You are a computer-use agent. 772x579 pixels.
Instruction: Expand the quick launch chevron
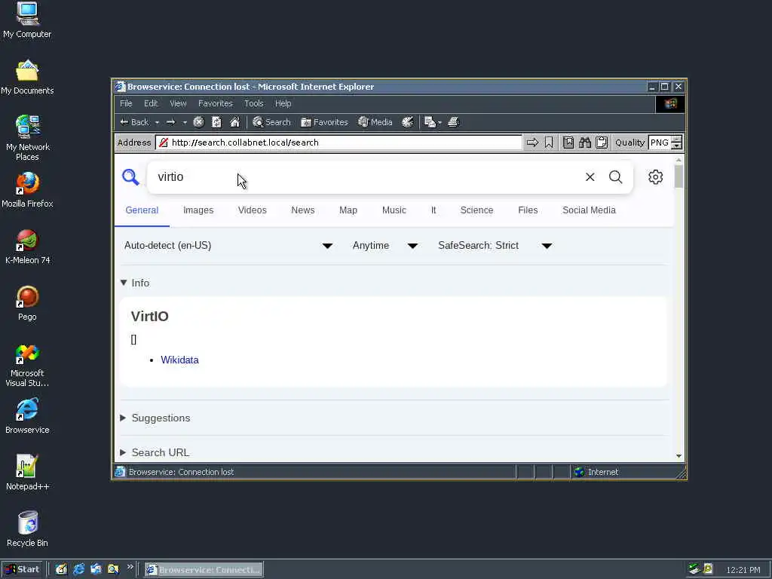130,567
